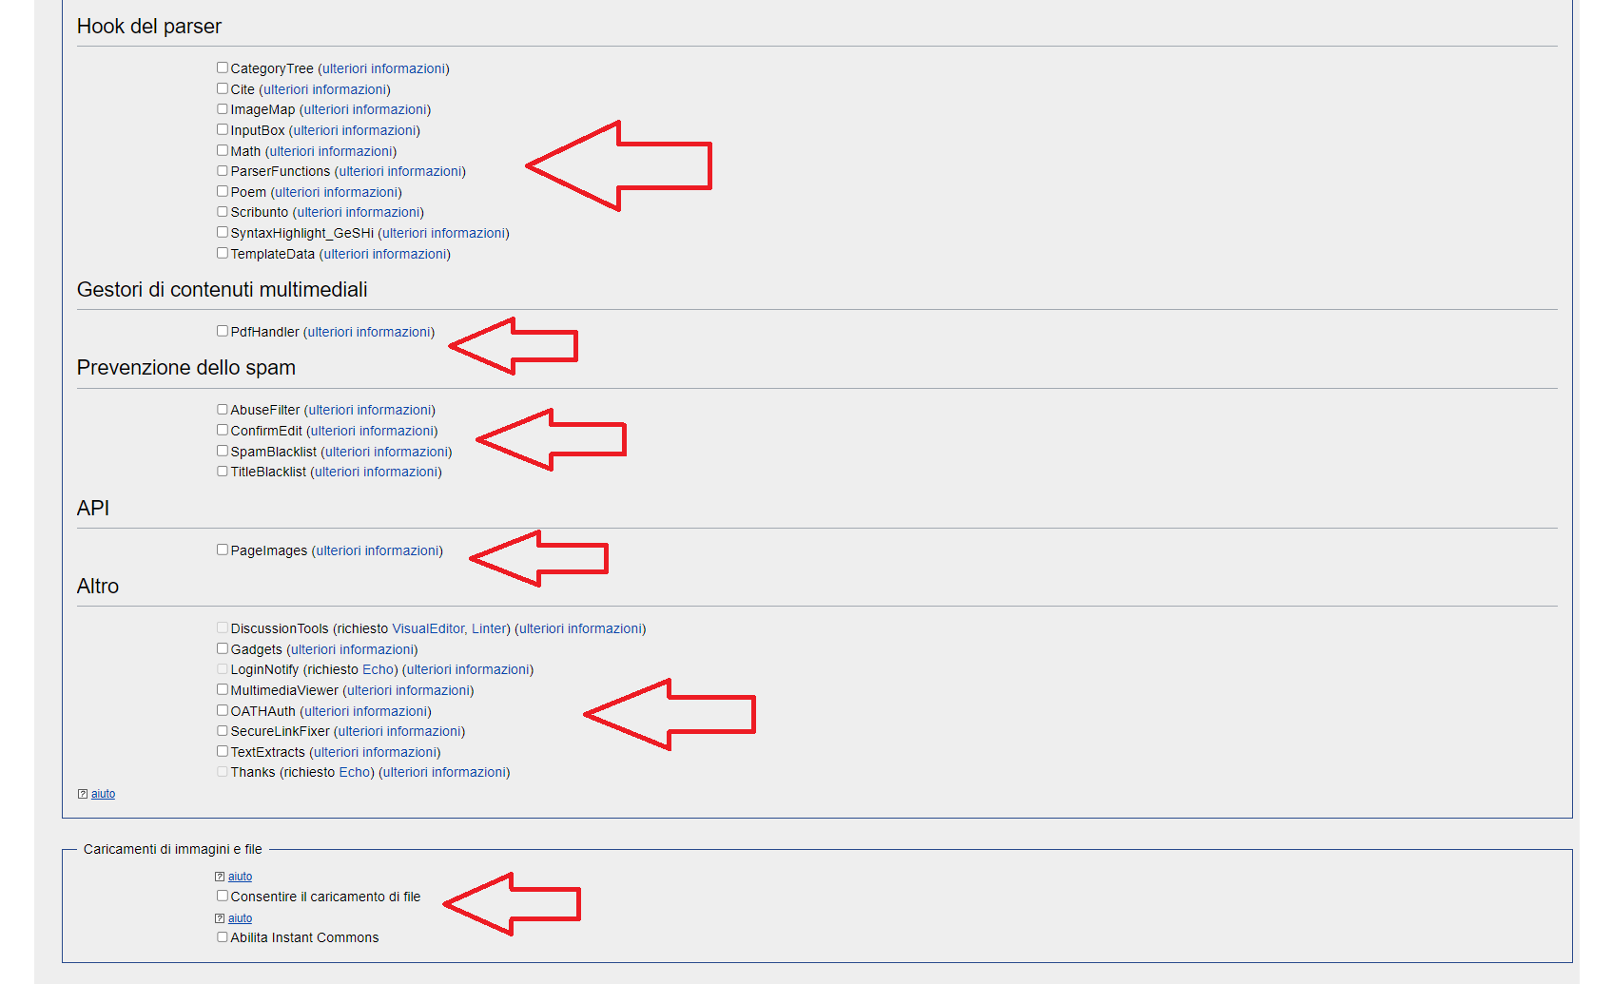Enable the TextExtracts checkbox
The image size is (1612, 984).
tap(222, 752)
